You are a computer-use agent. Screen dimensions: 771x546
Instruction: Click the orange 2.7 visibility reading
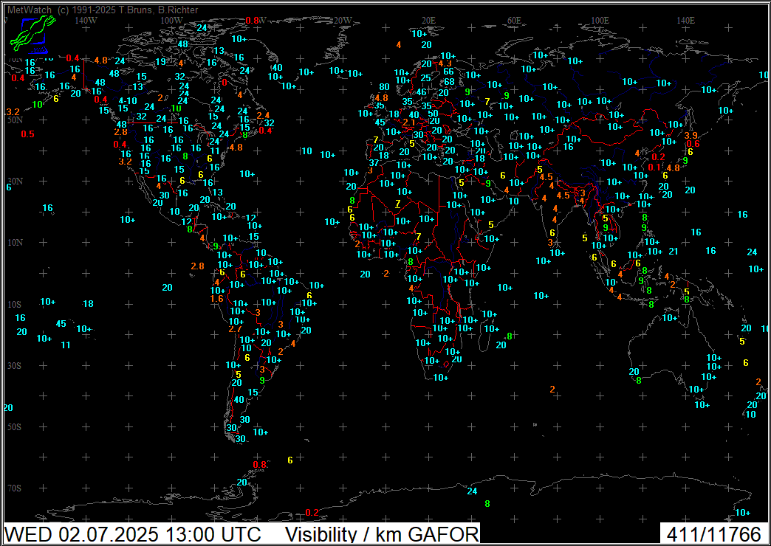(x=235, y=329)
